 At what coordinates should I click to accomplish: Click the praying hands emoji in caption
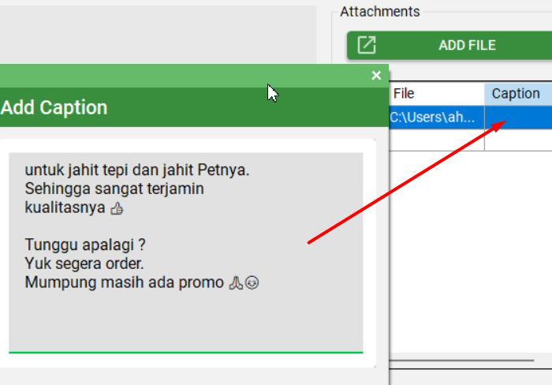coord(235,282)
